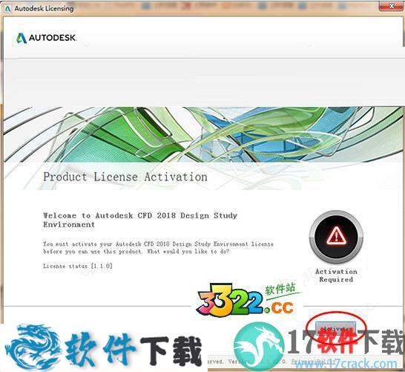Image resolution: width=405 pixels, height=372 pixels.
Task: Close the Autodesk Licensing window
Action: 391,6
